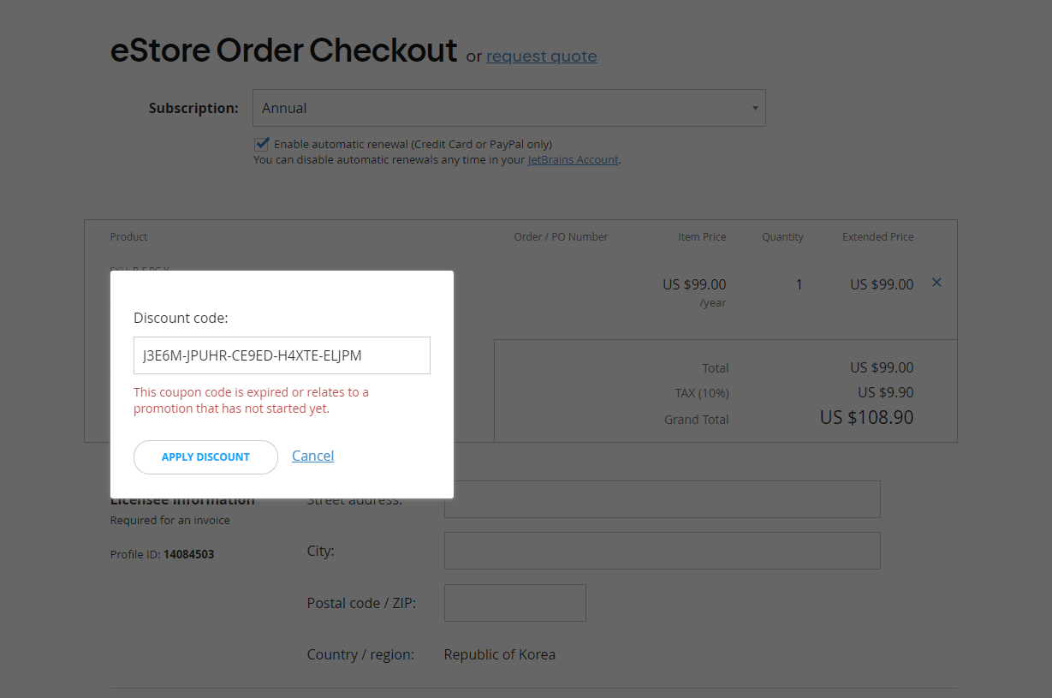
Task: Click the City input field
Action: tap(662, 551)
